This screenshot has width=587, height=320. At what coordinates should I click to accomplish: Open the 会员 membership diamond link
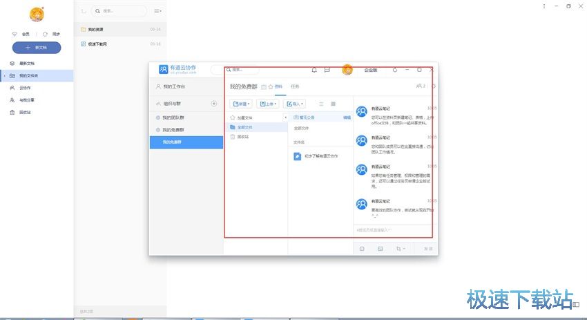click(21, 34)
